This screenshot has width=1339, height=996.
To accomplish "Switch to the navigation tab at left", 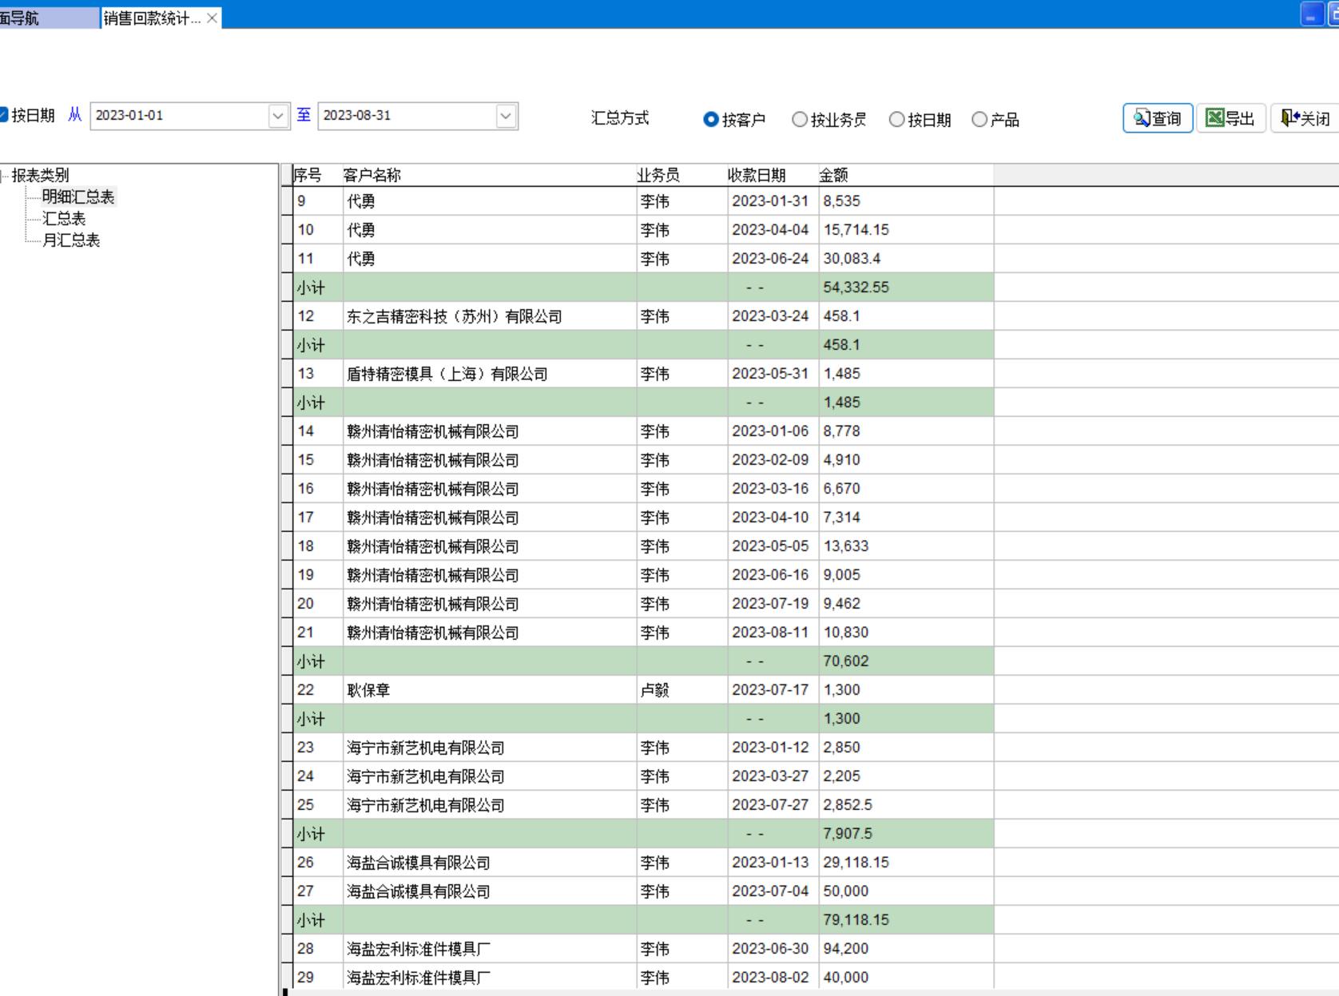I will (x=32, y=18).
